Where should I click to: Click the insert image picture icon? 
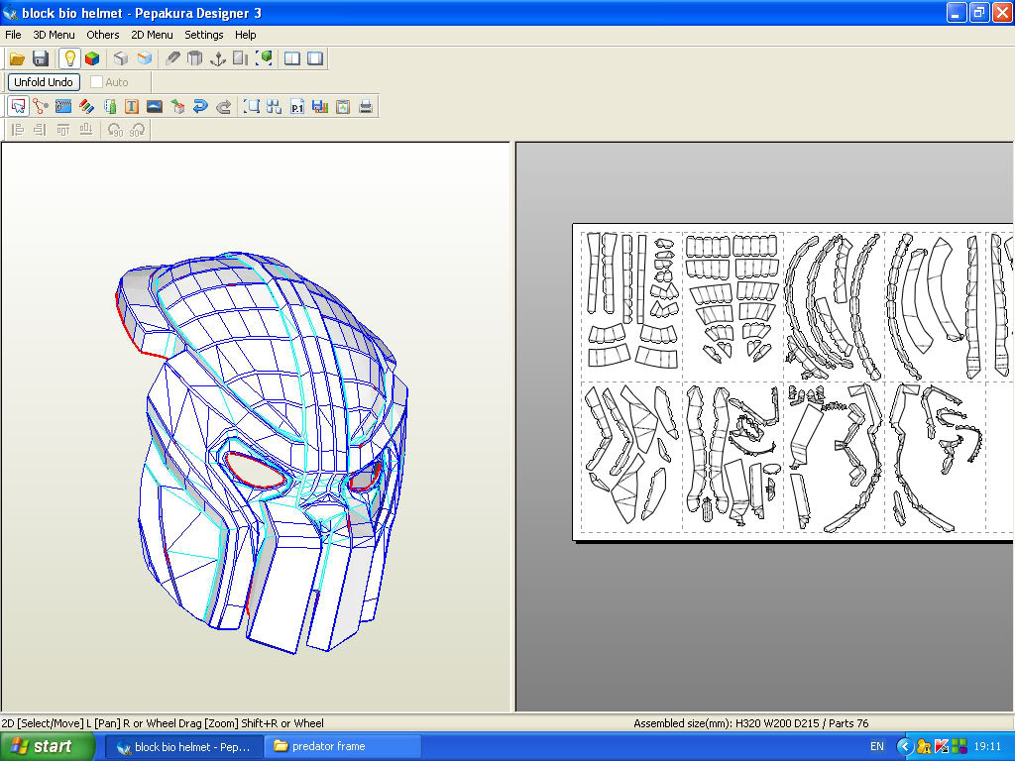pyautogui.click(x=155, y=107)
